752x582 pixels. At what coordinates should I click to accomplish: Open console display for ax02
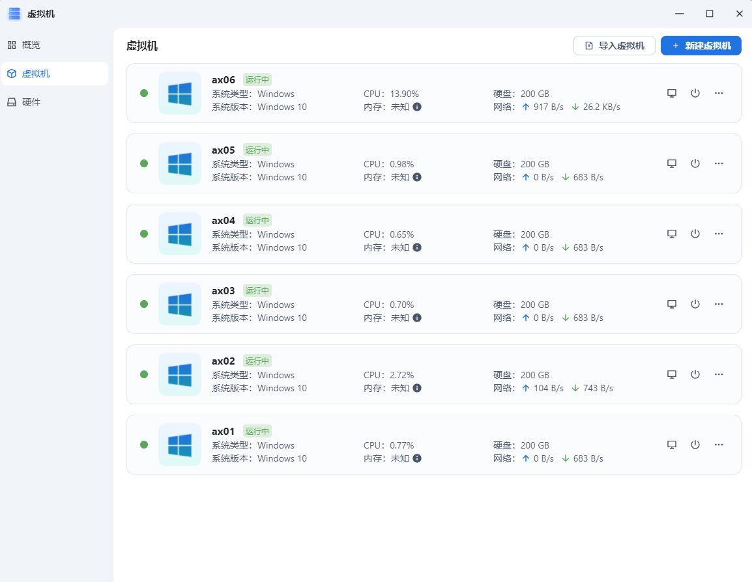tap(672, 374)
